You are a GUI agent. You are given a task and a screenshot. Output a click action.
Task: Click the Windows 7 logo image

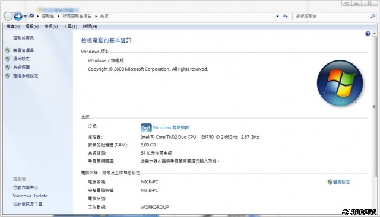click(340, 83)
